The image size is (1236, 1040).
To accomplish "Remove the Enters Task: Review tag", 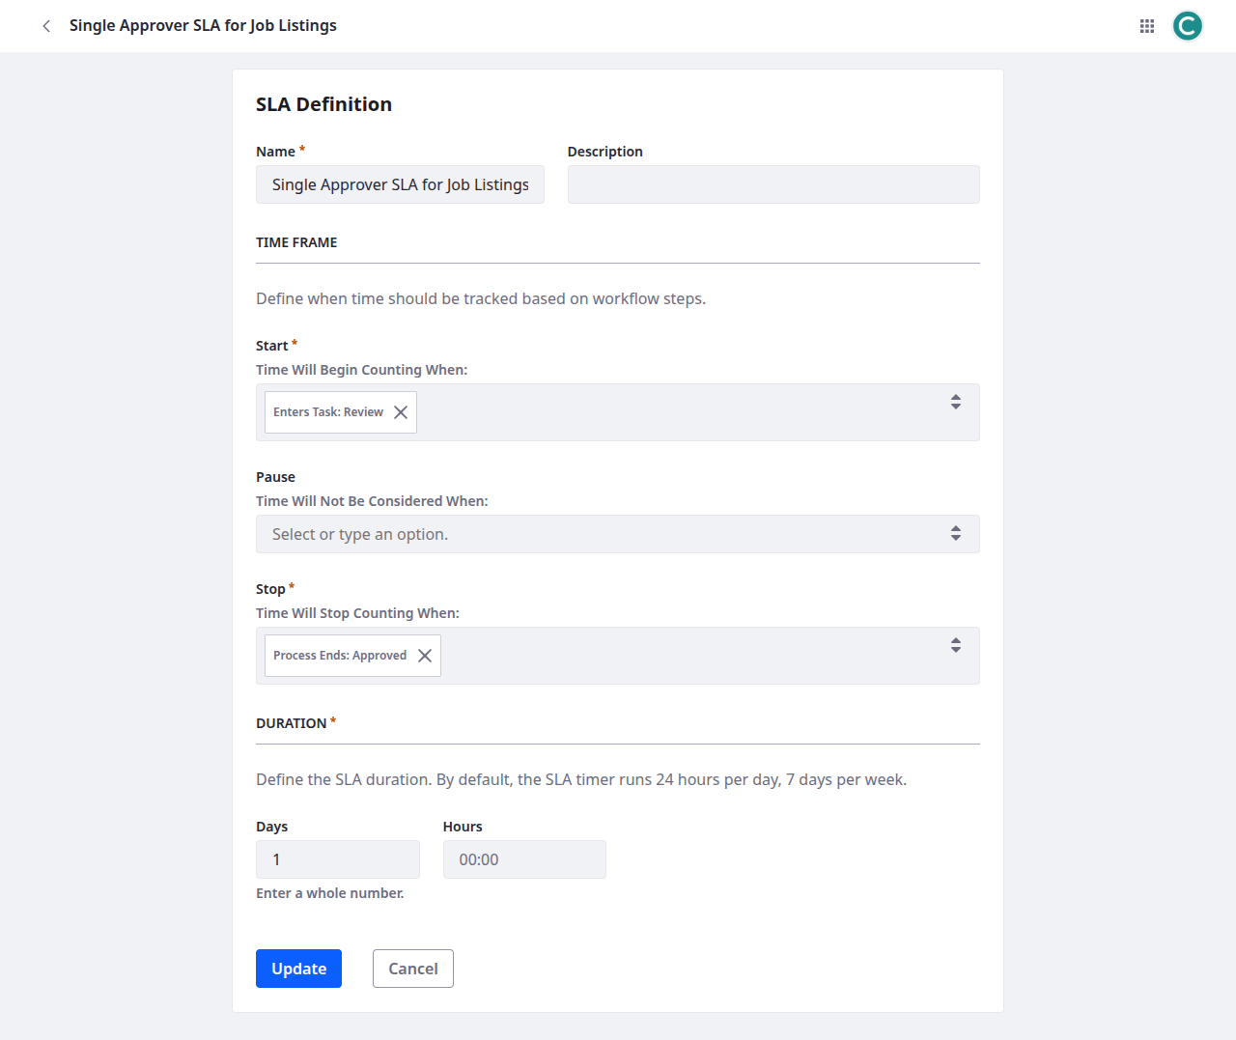I will click(401, 412).
